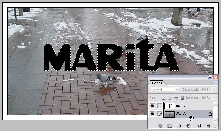Click the marita layer T thumbnail

169,106
